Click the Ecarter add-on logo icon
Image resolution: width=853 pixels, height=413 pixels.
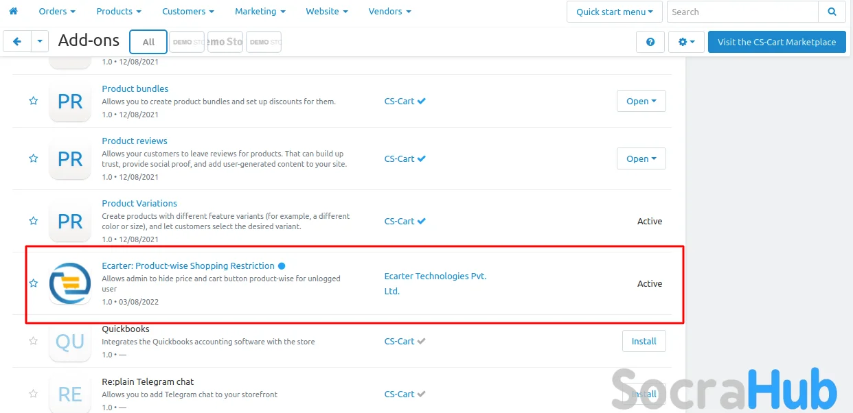point(70,283)
